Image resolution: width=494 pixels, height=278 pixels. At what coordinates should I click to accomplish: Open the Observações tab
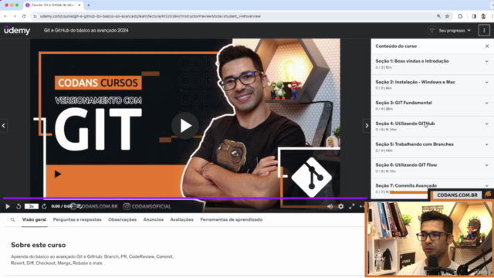point(122,219)
